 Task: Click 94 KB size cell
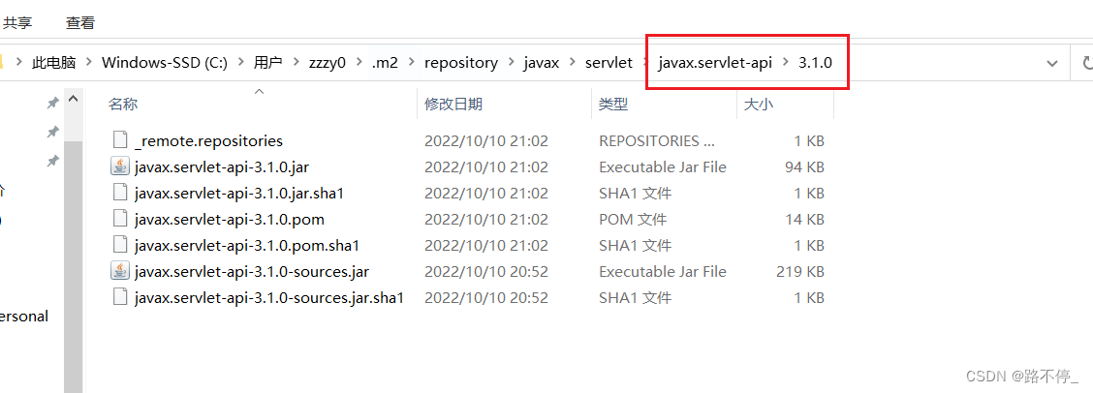pos(803,167)
